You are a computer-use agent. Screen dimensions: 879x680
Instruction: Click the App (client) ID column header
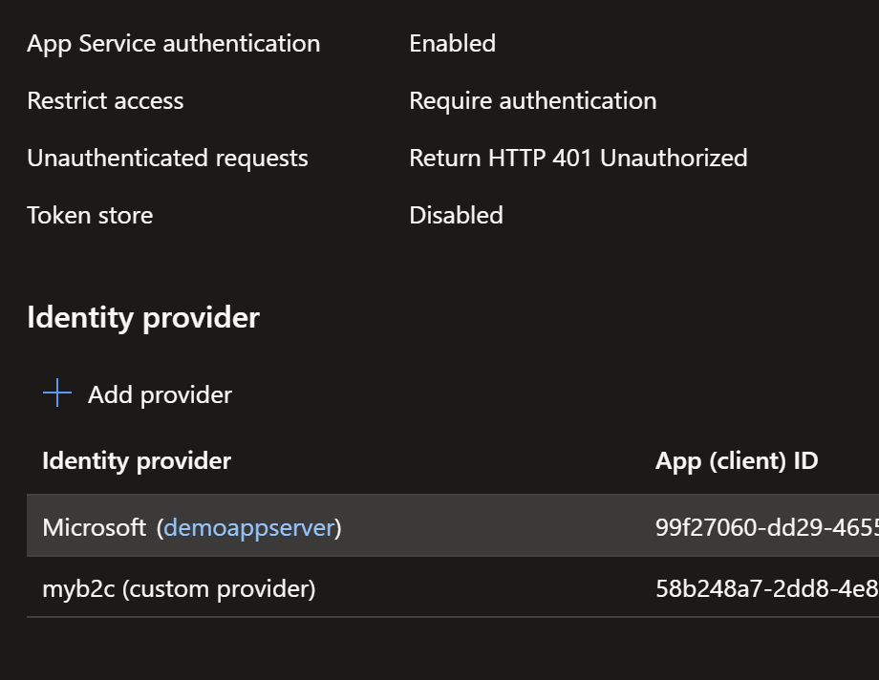[734, 460]
